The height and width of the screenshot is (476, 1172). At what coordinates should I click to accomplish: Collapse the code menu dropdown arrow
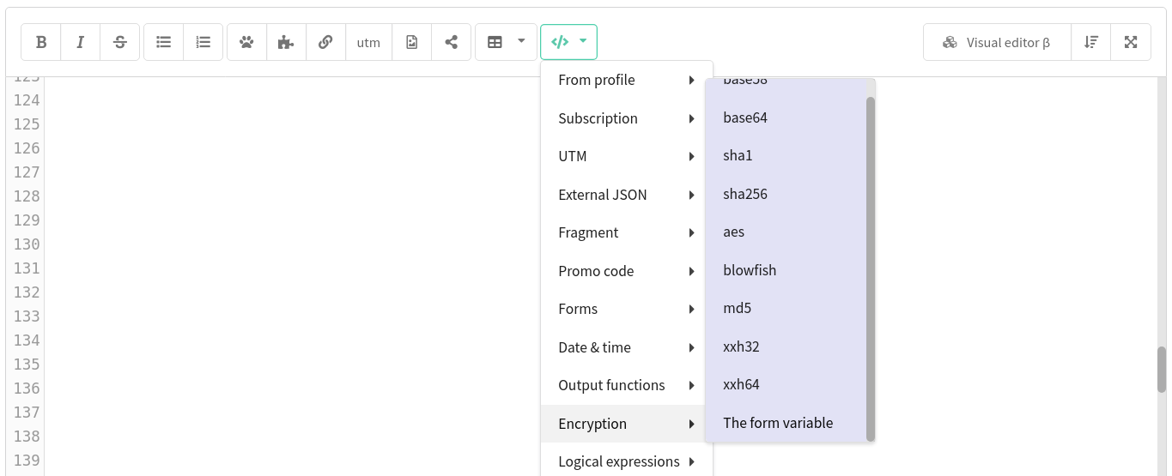click(584, 41)
